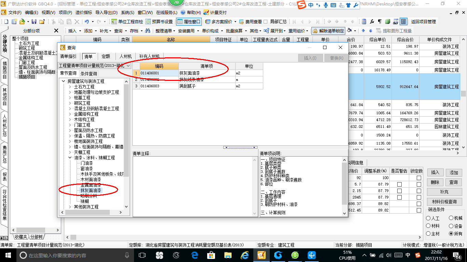Select the 材料 radio button
Image resolution: width=467 pixels, height=262 pixels.
(428, 226)
